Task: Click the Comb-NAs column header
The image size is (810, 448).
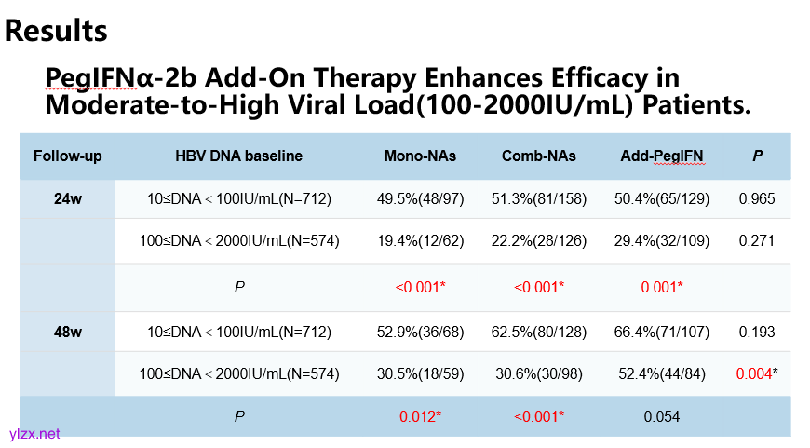Action: coord(538,156)
